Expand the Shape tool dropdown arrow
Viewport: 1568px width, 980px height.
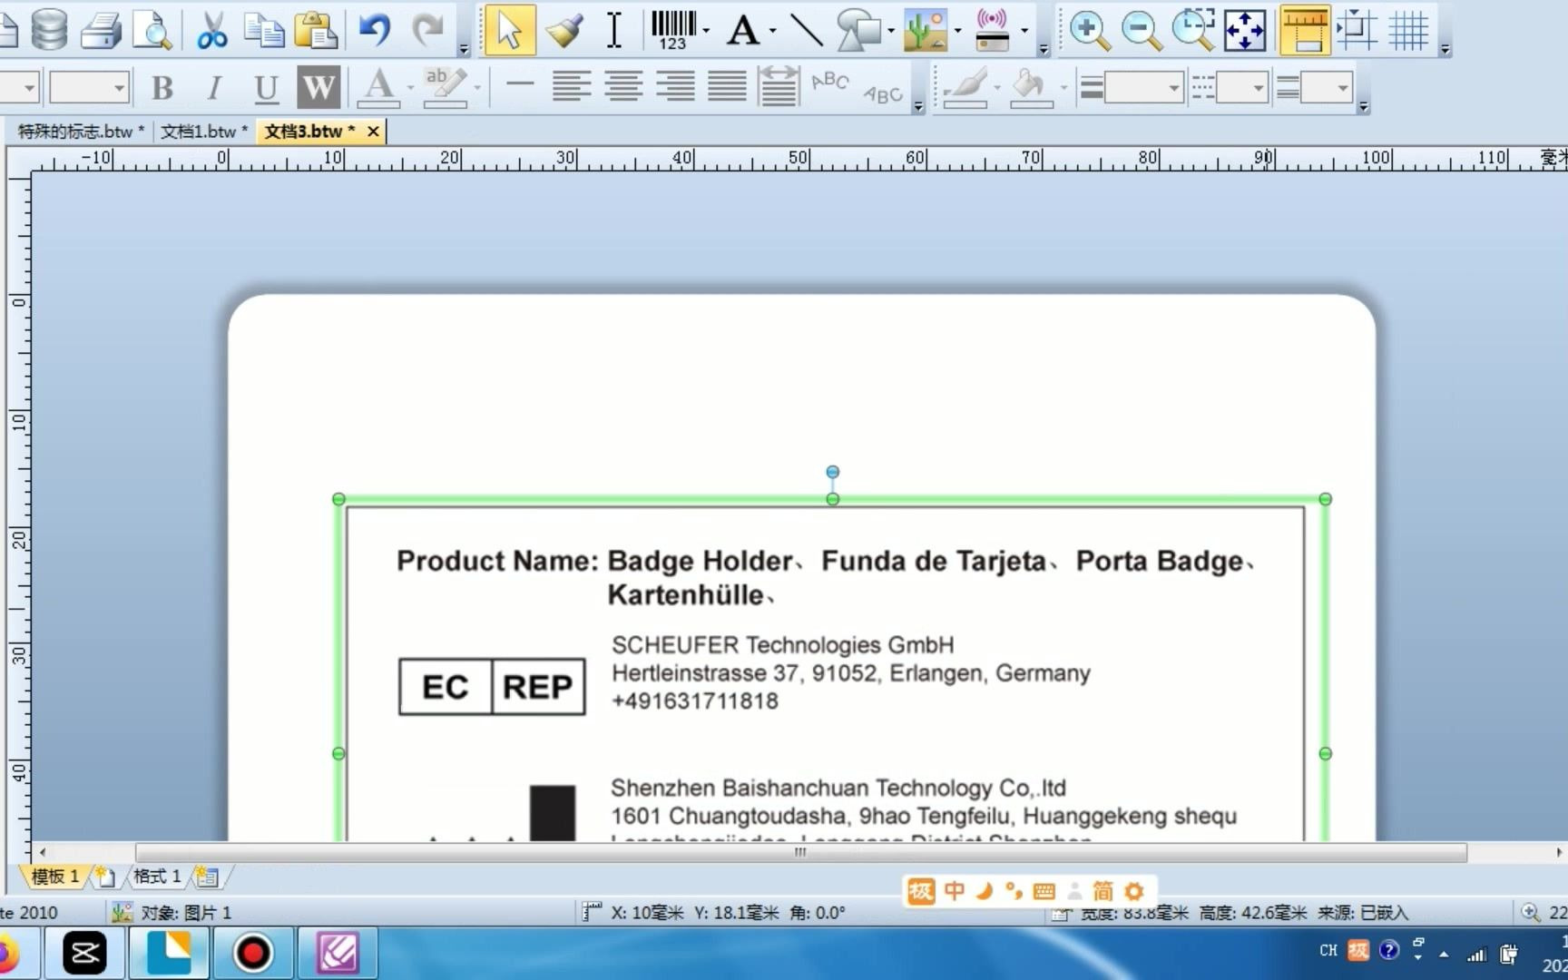coord(891,31)
